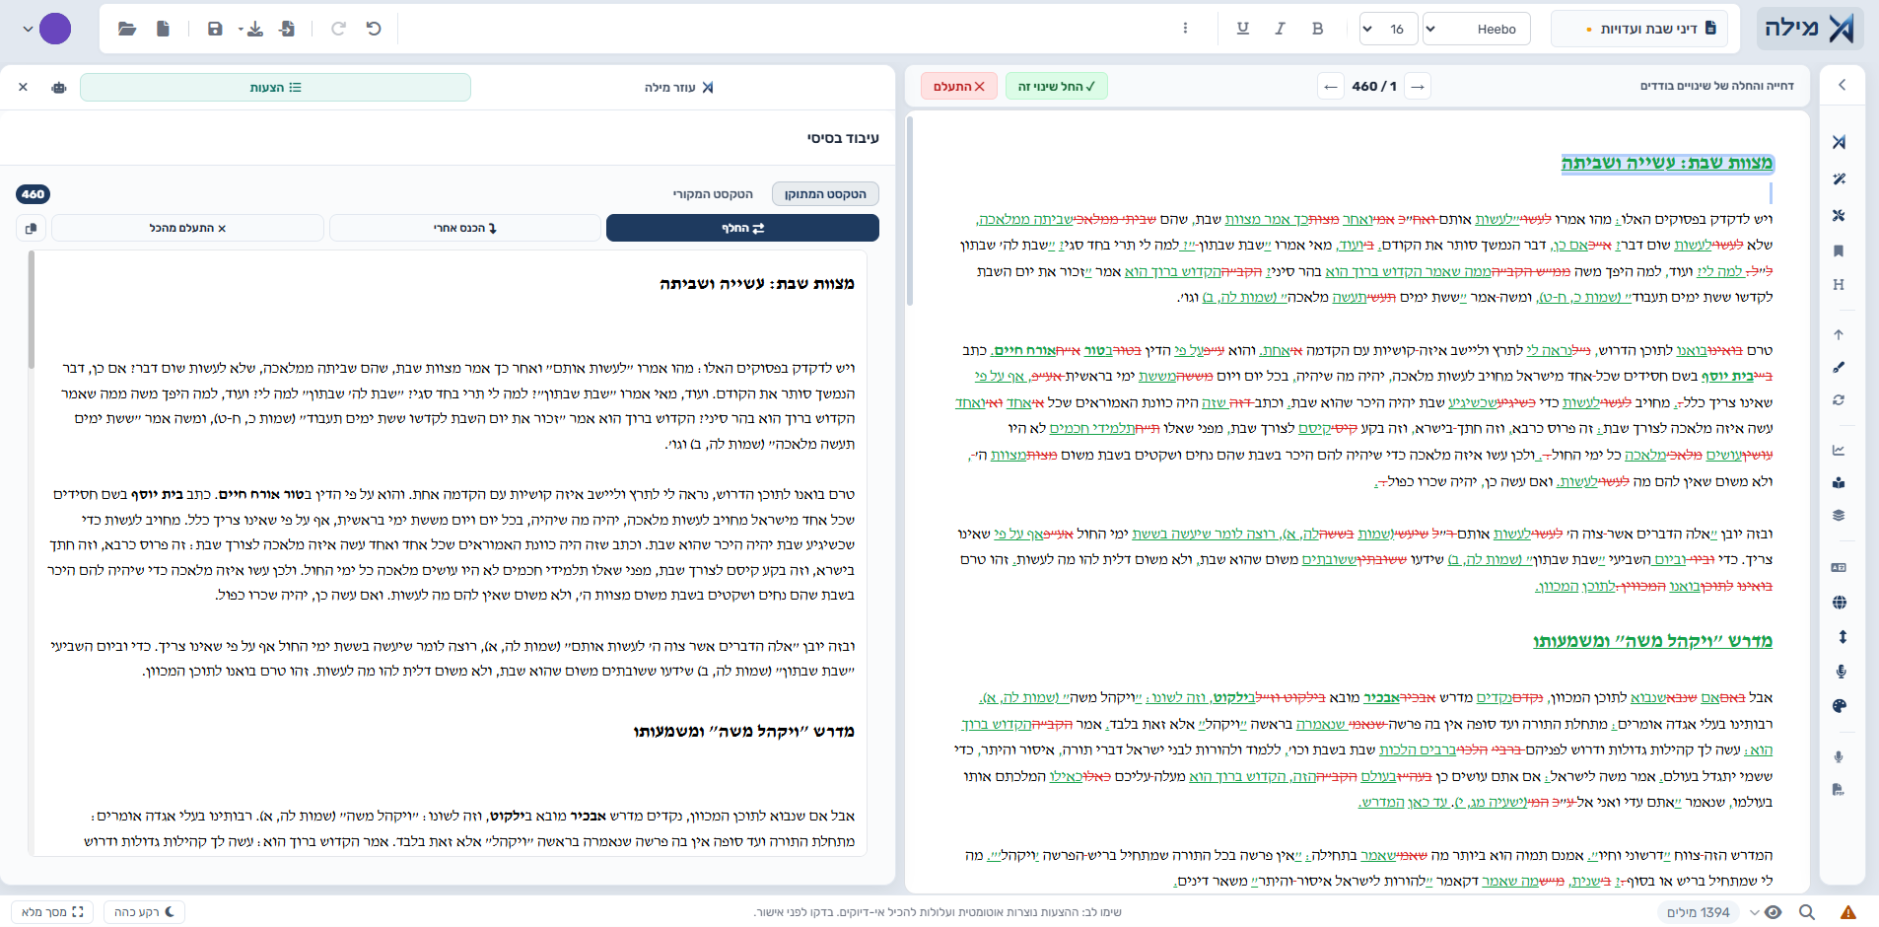
Task: Open the color palette sidebar icon
Action: (1839, 706)
